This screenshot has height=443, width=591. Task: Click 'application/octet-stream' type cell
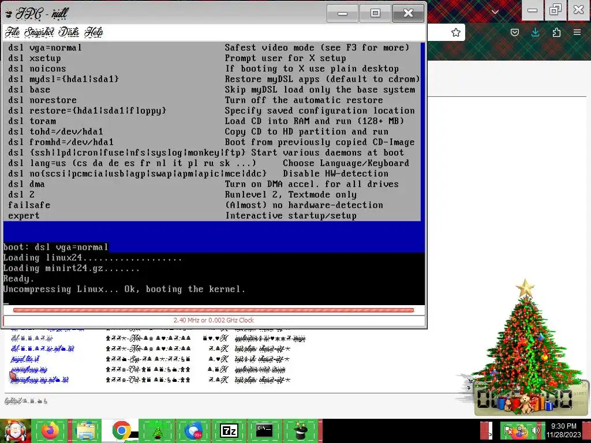[x=260, y=369]
